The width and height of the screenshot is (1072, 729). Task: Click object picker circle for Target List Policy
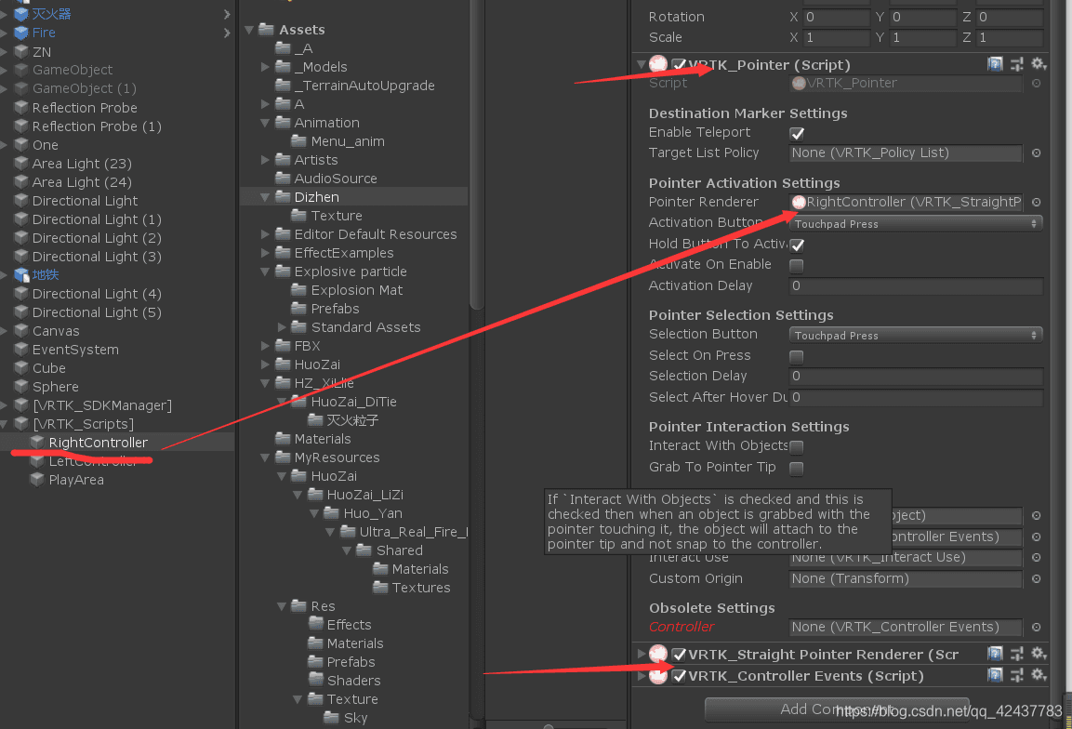pyautogui.click(x=1036, y=152)
